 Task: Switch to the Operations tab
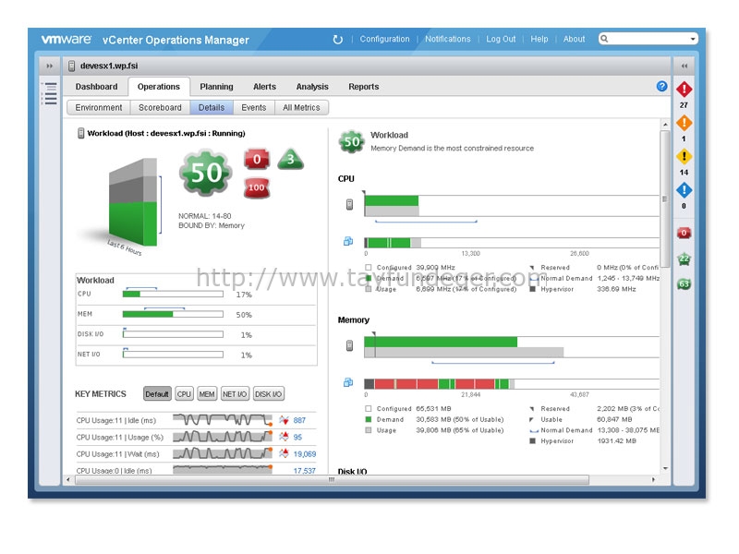tap(159, 87)
